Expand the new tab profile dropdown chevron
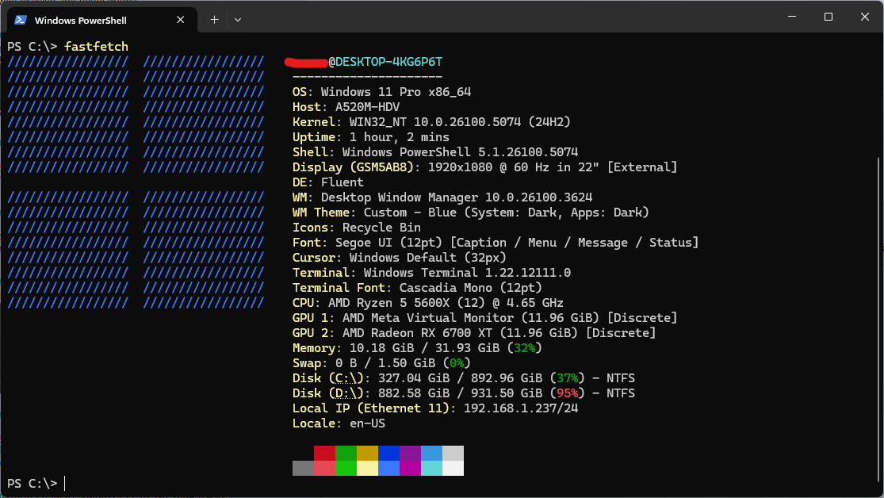Image resolution: width=884 pixels, height=498 pixels. (x=238, y=20)
